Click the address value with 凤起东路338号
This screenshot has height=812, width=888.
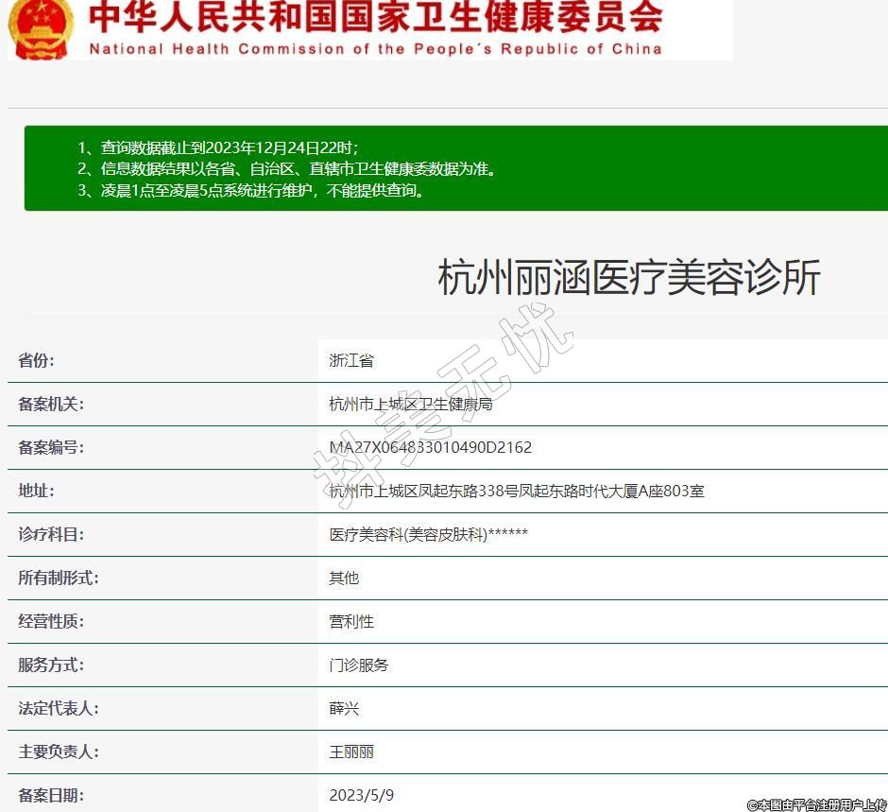(517, 492)
